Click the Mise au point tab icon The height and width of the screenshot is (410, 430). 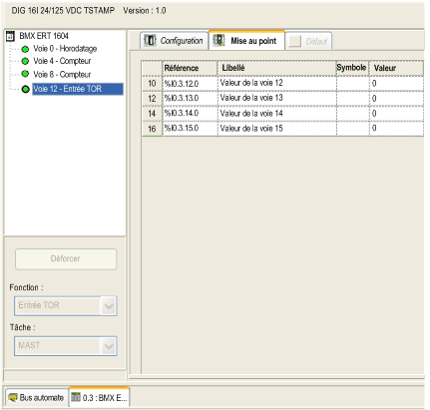pos(219,40)
